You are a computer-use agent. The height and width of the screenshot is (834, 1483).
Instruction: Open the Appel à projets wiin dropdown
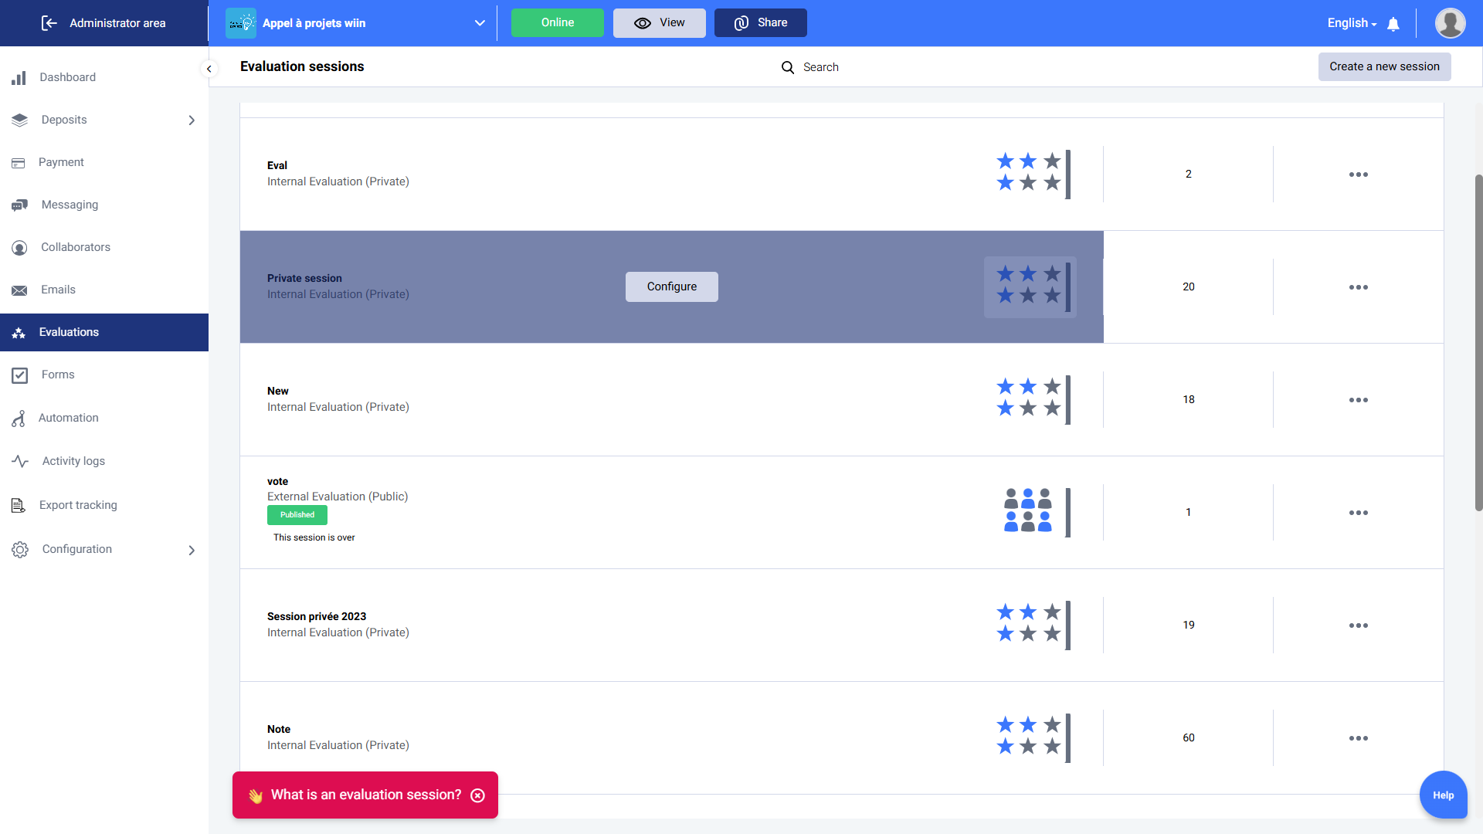pyautogui.click(x=480, y=23)
